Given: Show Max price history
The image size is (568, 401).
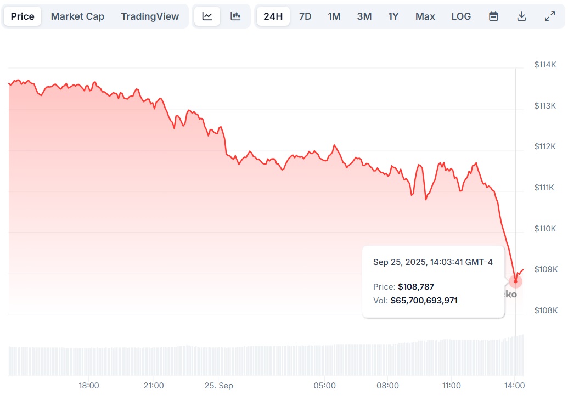Looking at the screenshot, I should pyautogui.click(x=425, y=16).
